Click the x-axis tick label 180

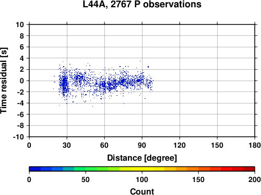[255, 145]
